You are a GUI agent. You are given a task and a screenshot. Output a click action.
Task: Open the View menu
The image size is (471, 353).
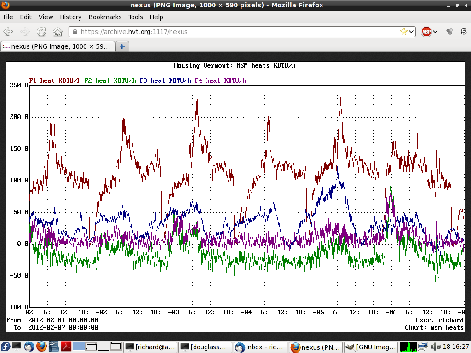(46, 17)
